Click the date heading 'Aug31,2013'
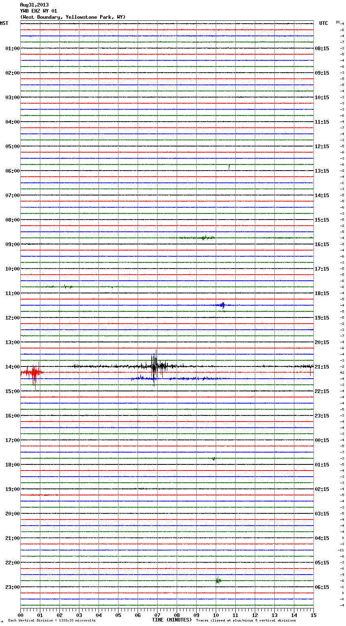 pyautogui.click(x=34, y=5)
